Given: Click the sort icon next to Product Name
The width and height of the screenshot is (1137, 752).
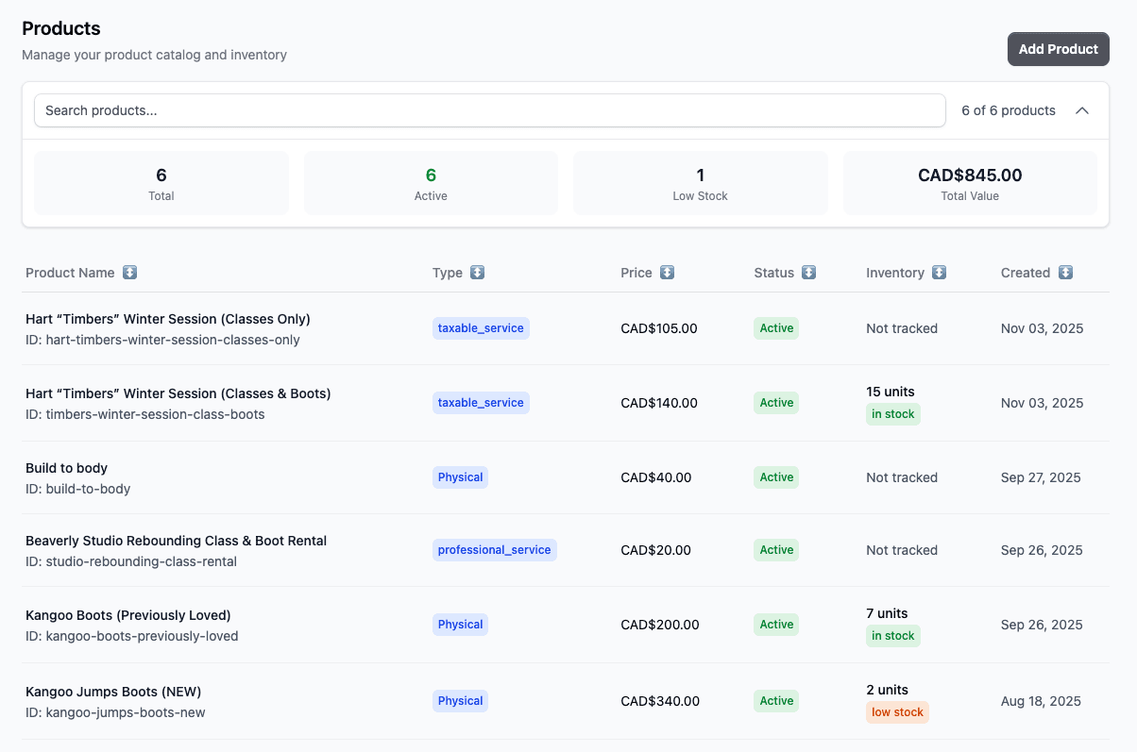Looking at the screenshot, I should [129, 272].
